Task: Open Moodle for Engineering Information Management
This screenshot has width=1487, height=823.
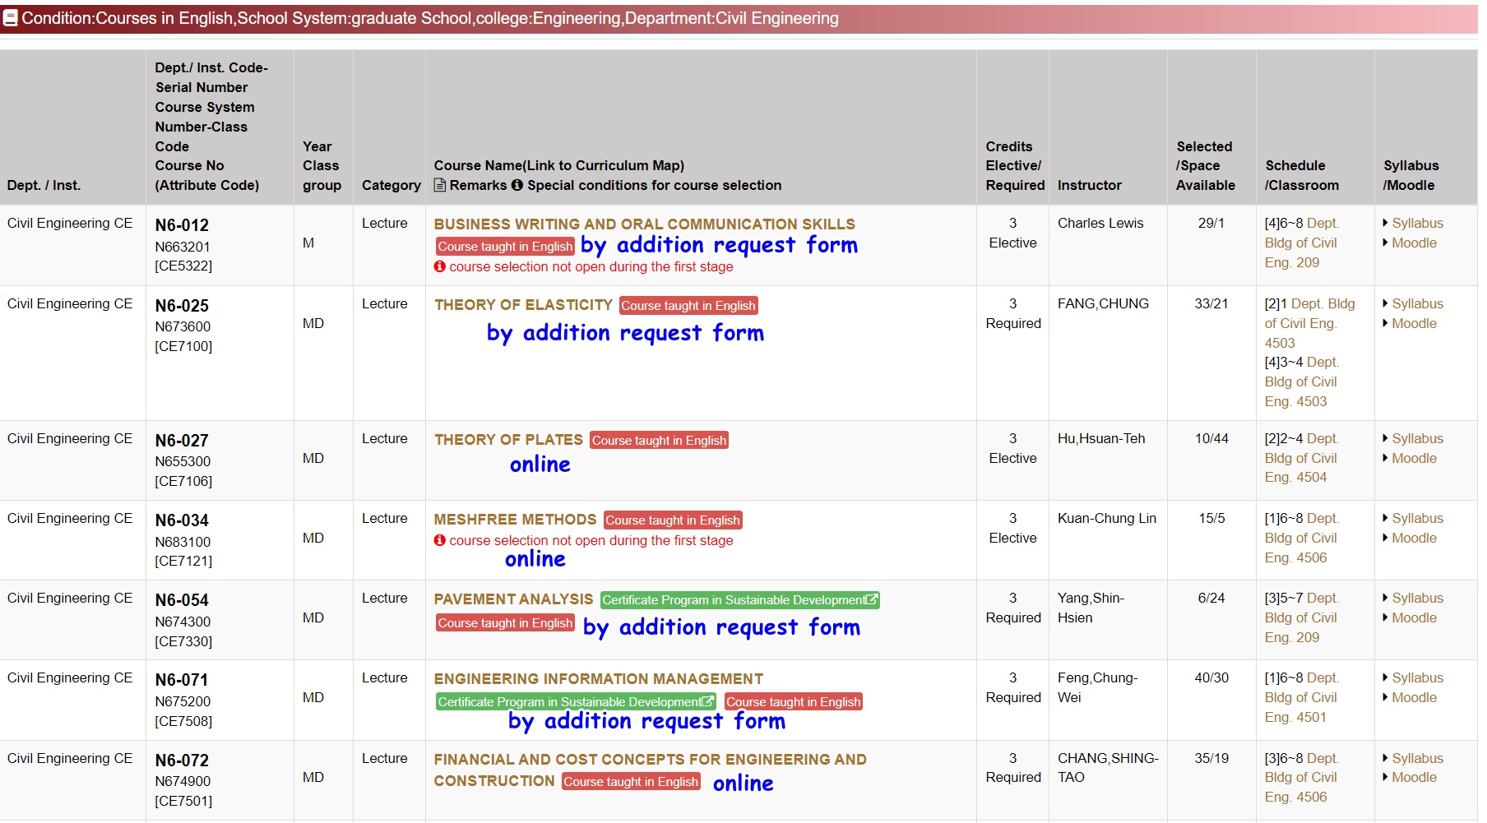Action: 1414,697
